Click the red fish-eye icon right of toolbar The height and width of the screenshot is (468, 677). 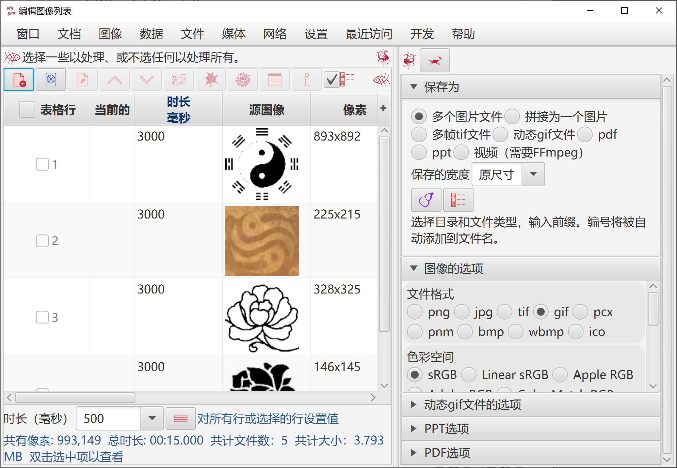[381, 80]
